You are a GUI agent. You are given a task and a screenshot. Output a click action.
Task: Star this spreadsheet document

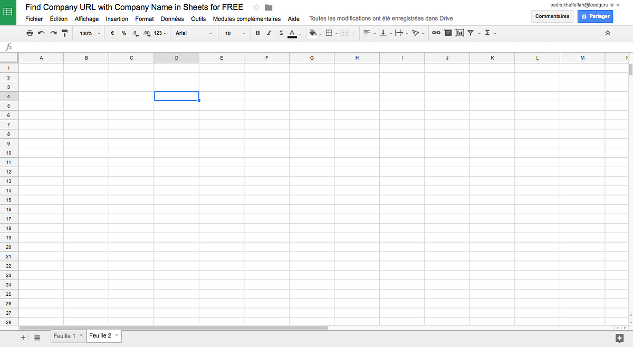tap(256, 7)
